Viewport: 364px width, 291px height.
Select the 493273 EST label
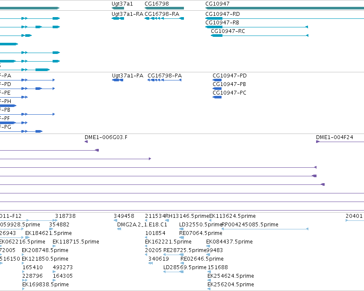[63, 267]
